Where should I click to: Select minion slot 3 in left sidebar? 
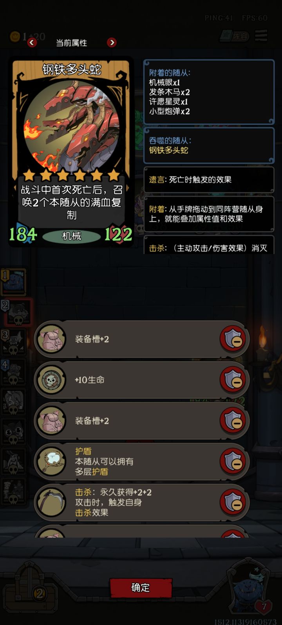[x=13, y=342]
